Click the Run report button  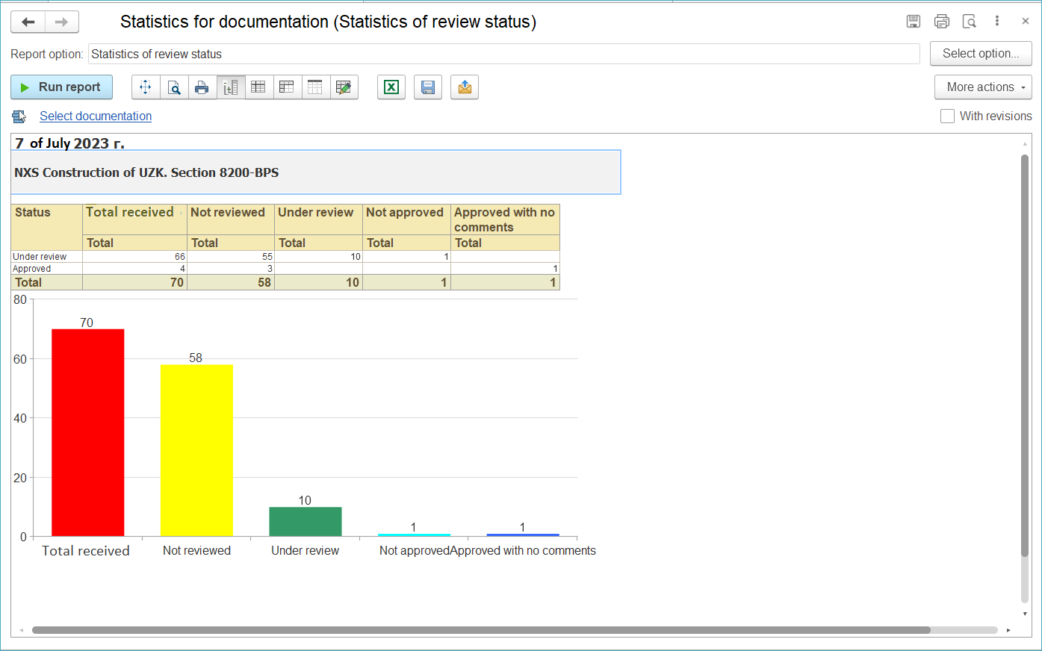[61, 87]
